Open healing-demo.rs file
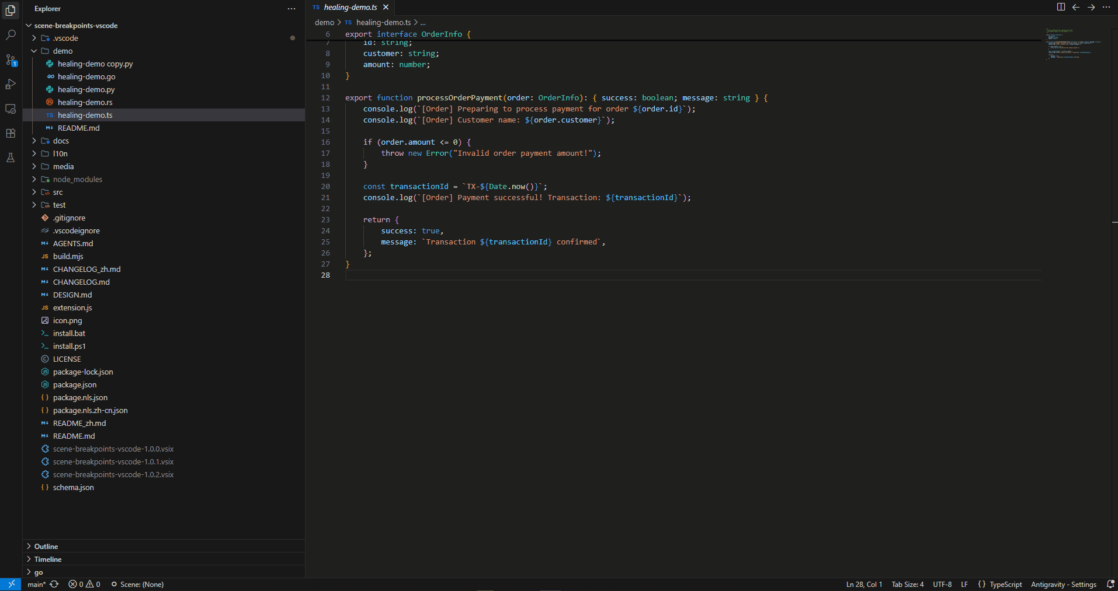Screen dimensions: 1118x591 coord(164,102)
